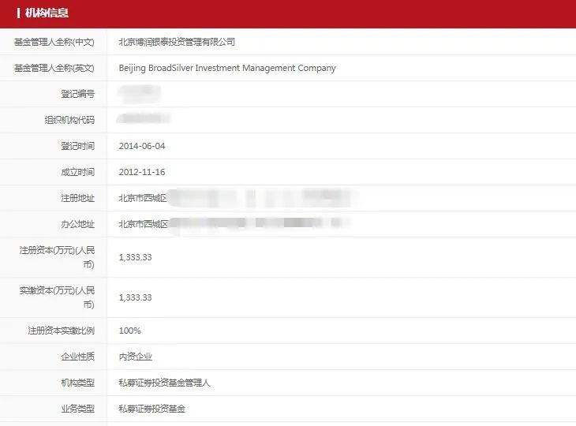Click the 机构信息 section header
Screen dimensions: 576x426
[47, 13]
